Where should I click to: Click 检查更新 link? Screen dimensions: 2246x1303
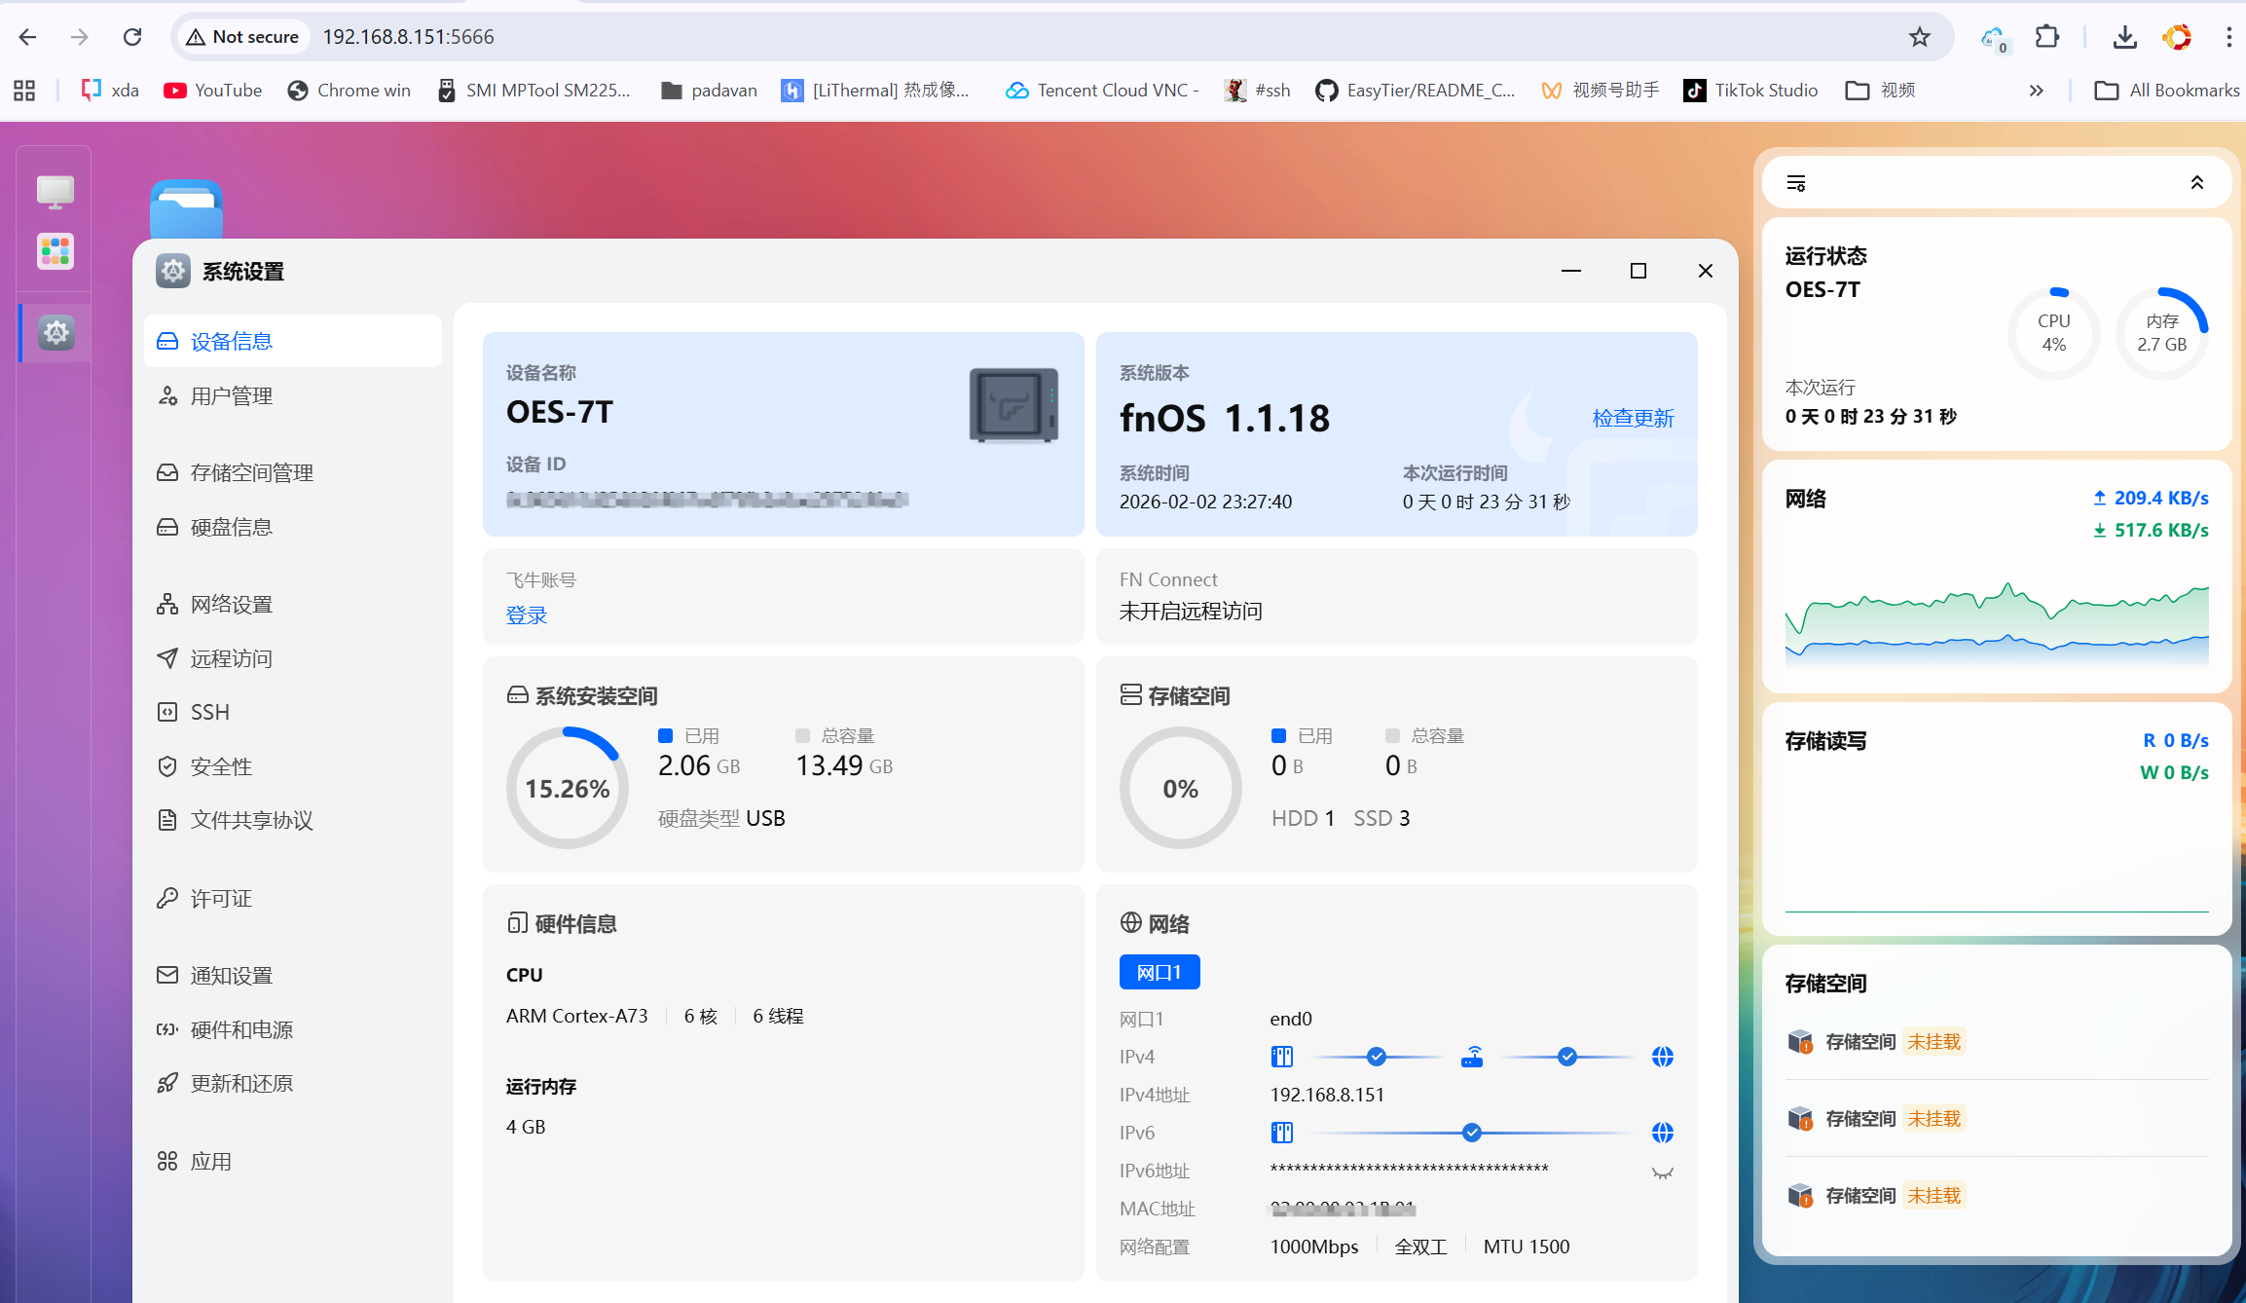[1633, 418]
